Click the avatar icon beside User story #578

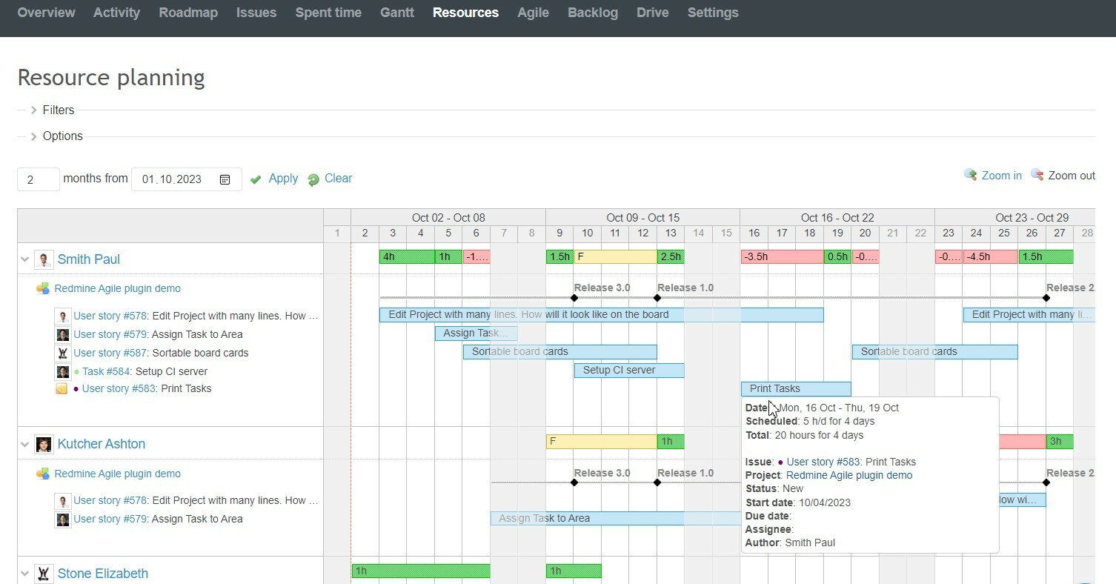tap(62, 316)
